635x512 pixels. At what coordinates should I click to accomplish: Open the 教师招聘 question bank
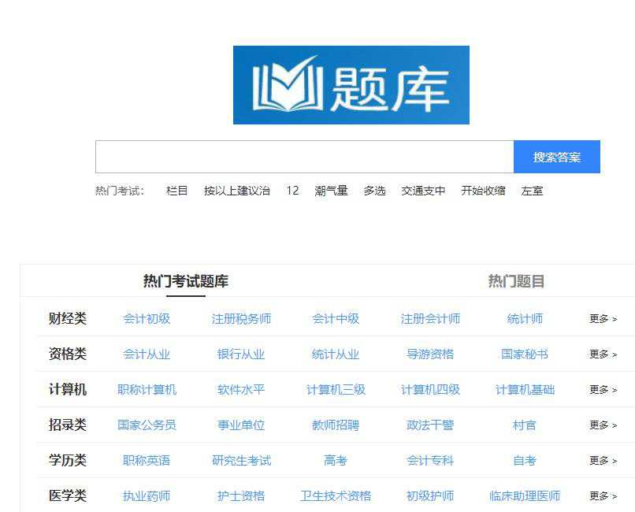(336, 425)
